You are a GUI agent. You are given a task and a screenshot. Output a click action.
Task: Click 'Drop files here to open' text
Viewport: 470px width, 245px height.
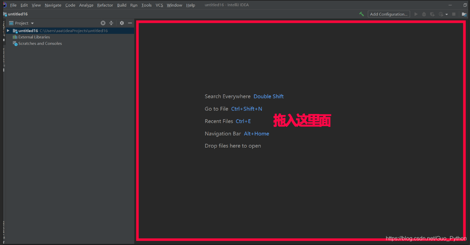click(233, 146)
